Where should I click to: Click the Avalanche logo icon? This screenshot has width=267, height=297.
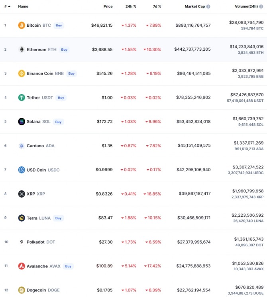point(22,266)
